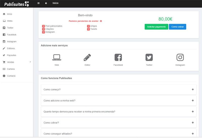
Task: Click 'Como adiciono a minha web?' text
Action: click(x=59, y=101)
